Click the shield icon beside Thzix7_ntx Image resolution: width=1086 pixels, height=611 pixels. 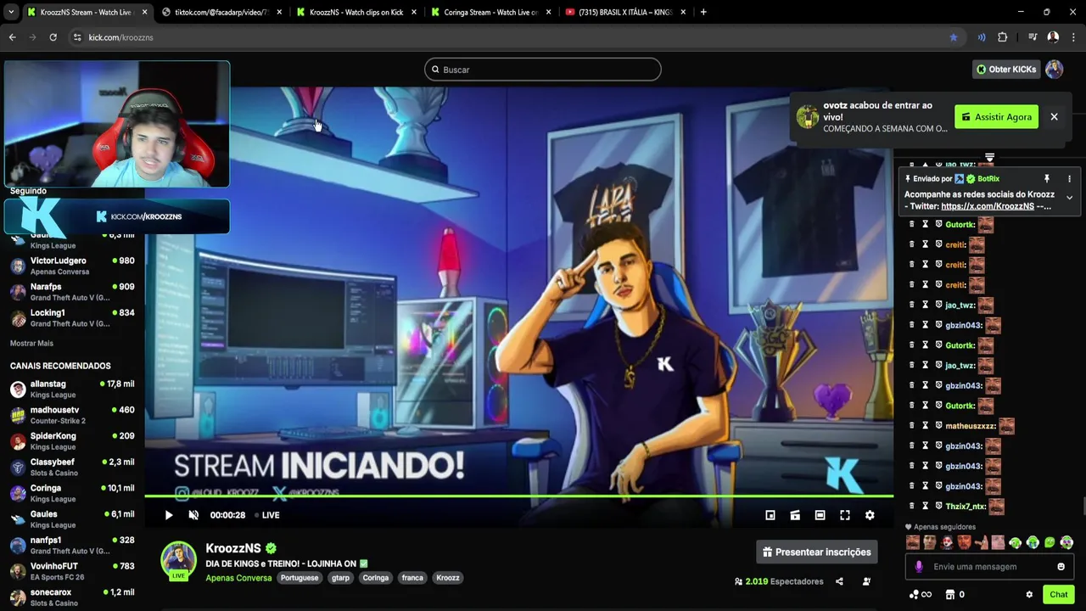(x=939, y=506)
